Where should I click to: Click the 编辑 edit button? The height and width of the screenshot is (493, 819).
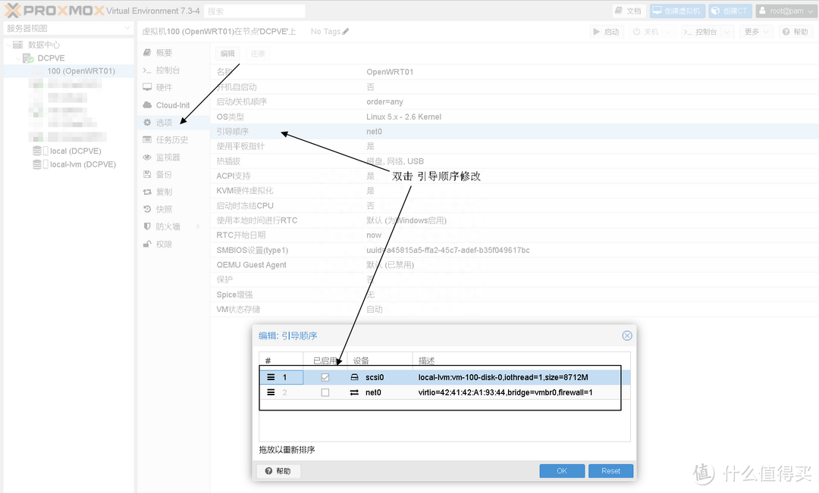click(227, 53)
